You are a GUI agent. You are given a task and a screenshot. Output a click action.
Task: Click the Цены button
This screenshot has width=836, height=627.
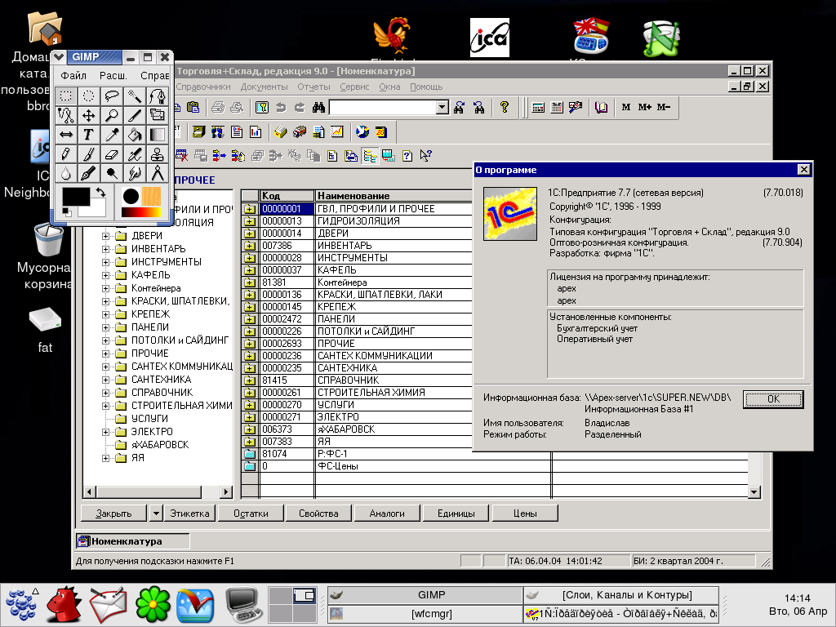[x=525, y=514]
